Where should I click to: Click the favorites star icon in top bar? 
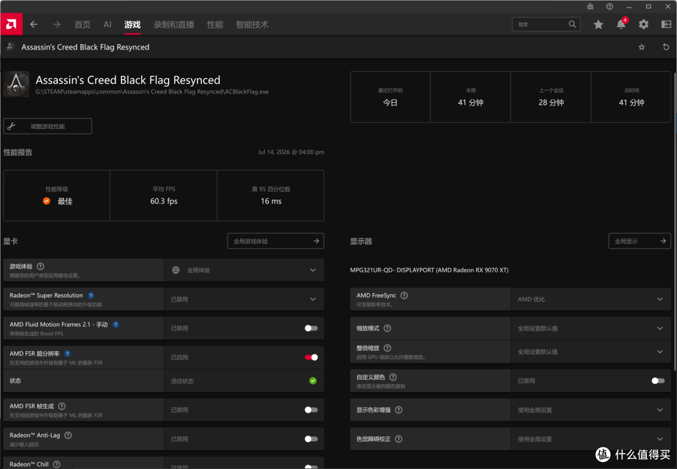598,24
